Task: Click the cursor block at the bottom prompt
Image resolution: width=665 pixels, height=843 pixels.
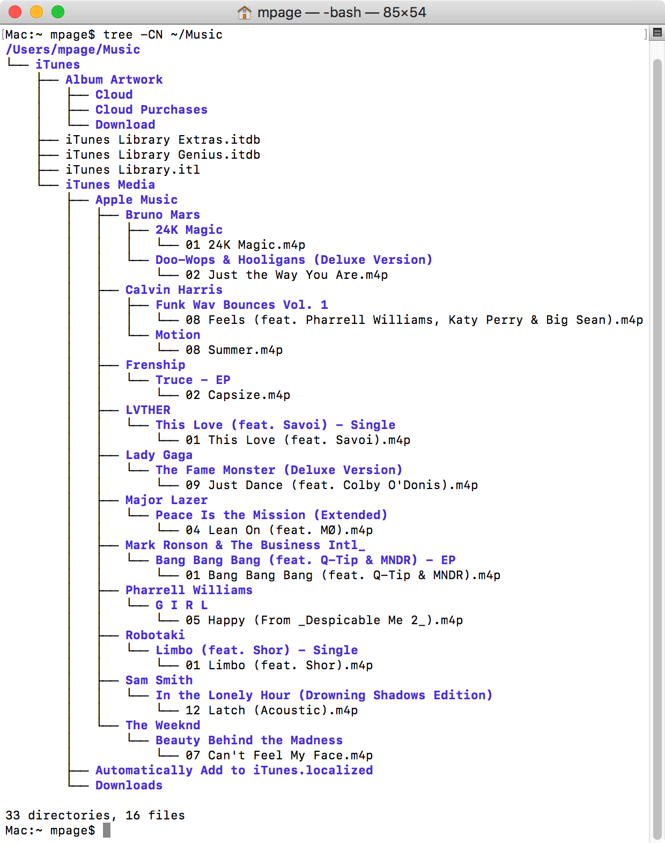Action: pyautogui.click(x=107, y=830)
